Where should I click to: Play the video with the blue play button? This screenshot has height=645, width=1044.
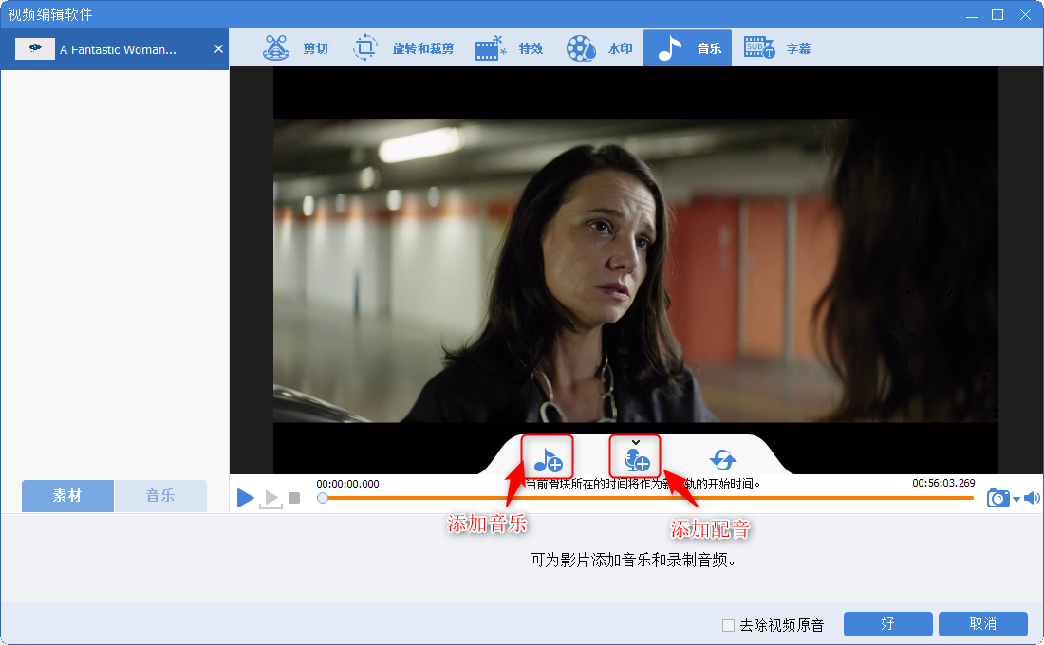coord(245,497)
